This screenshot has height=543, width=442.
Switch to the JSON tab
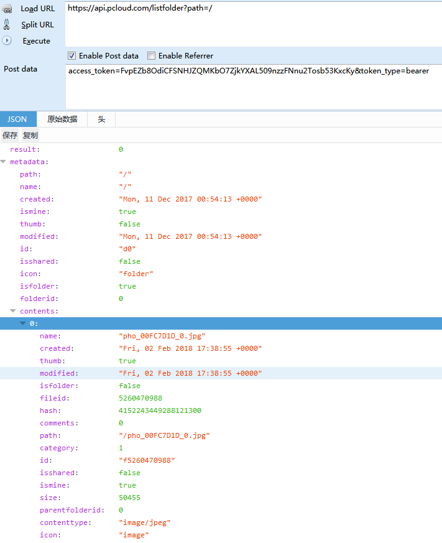pyautogui.click(x=17, y=119)
